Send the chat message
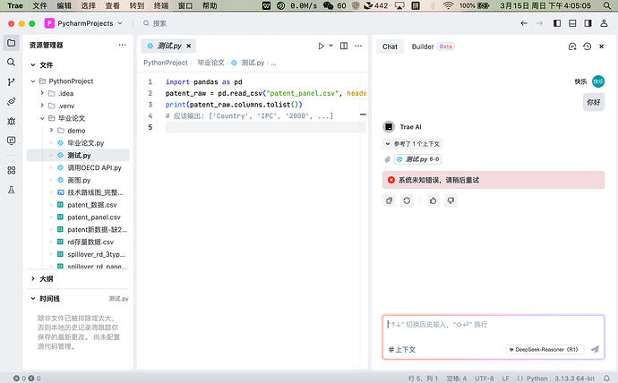 595,349
